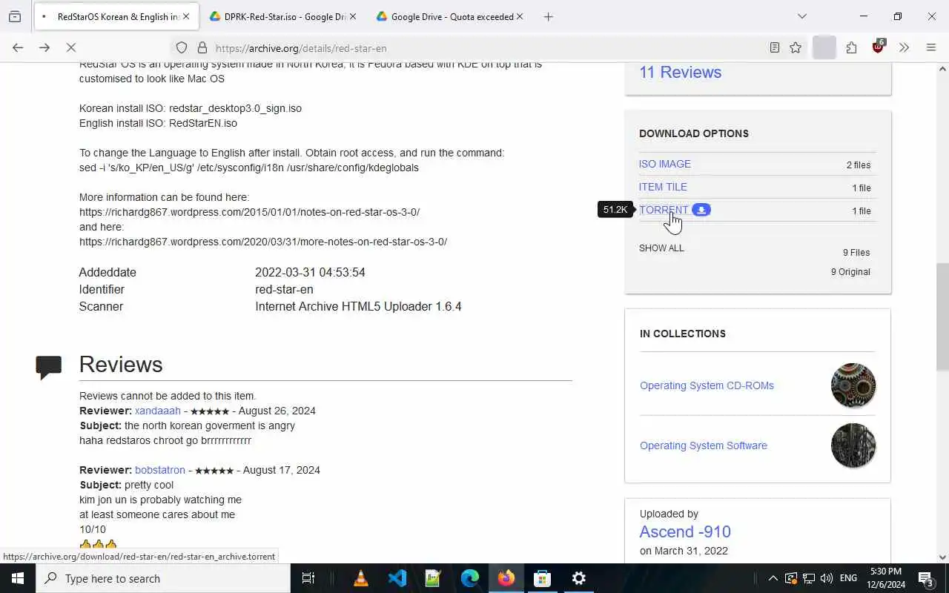The height and width of the screenshot is (593, 949).
Task: Select the RedStarOS Korean & English tab
Action: pos(116,16)
